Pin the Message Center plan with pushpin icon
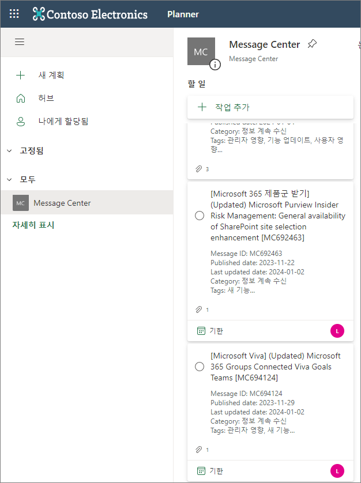The image size is (361, 483). [x=312, y=44]
